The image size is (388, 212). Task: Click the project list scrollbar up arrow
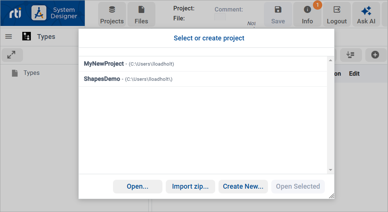tap(330, 60)
